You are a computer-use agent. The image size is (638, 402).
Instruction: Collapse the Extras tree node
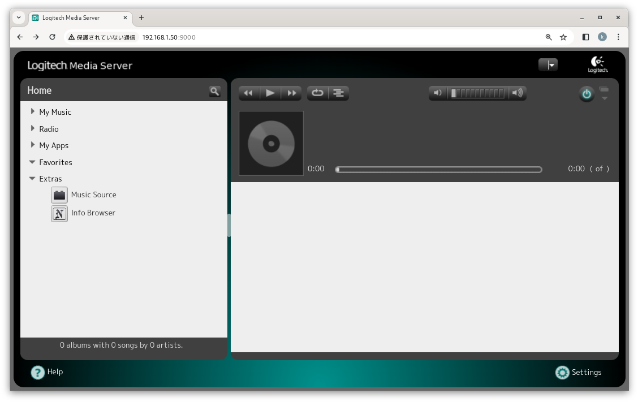(x=32, y=178)
